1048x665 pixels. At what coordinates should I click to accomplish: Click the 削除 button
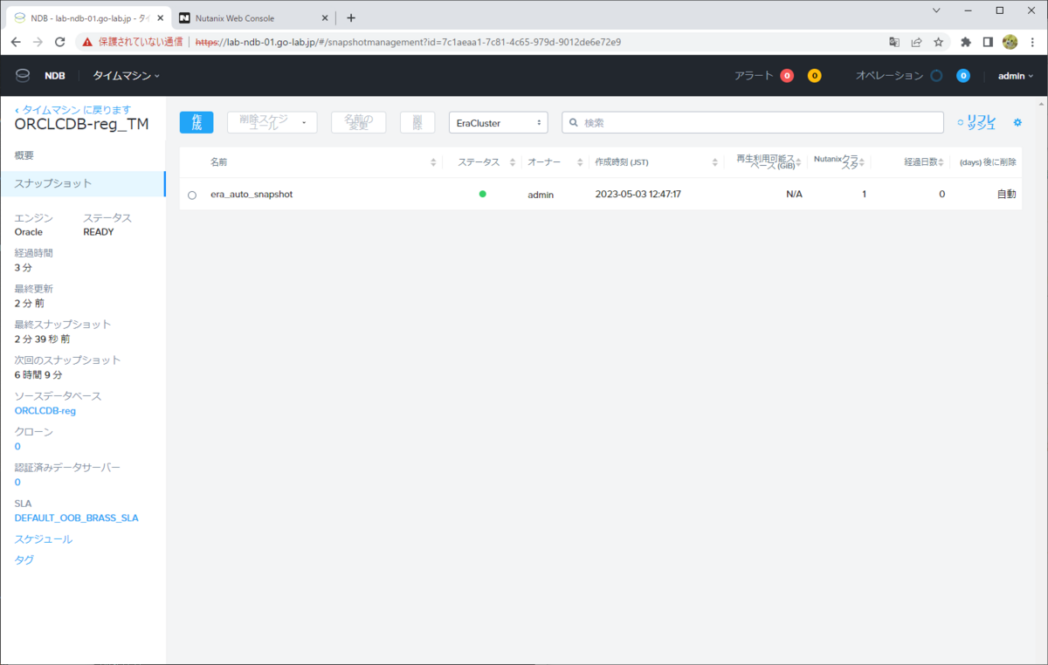click(417, 122)
